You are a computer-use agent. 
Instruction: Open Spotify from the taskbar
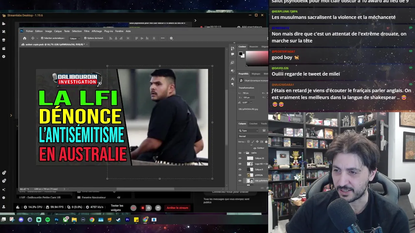[48, 220]
